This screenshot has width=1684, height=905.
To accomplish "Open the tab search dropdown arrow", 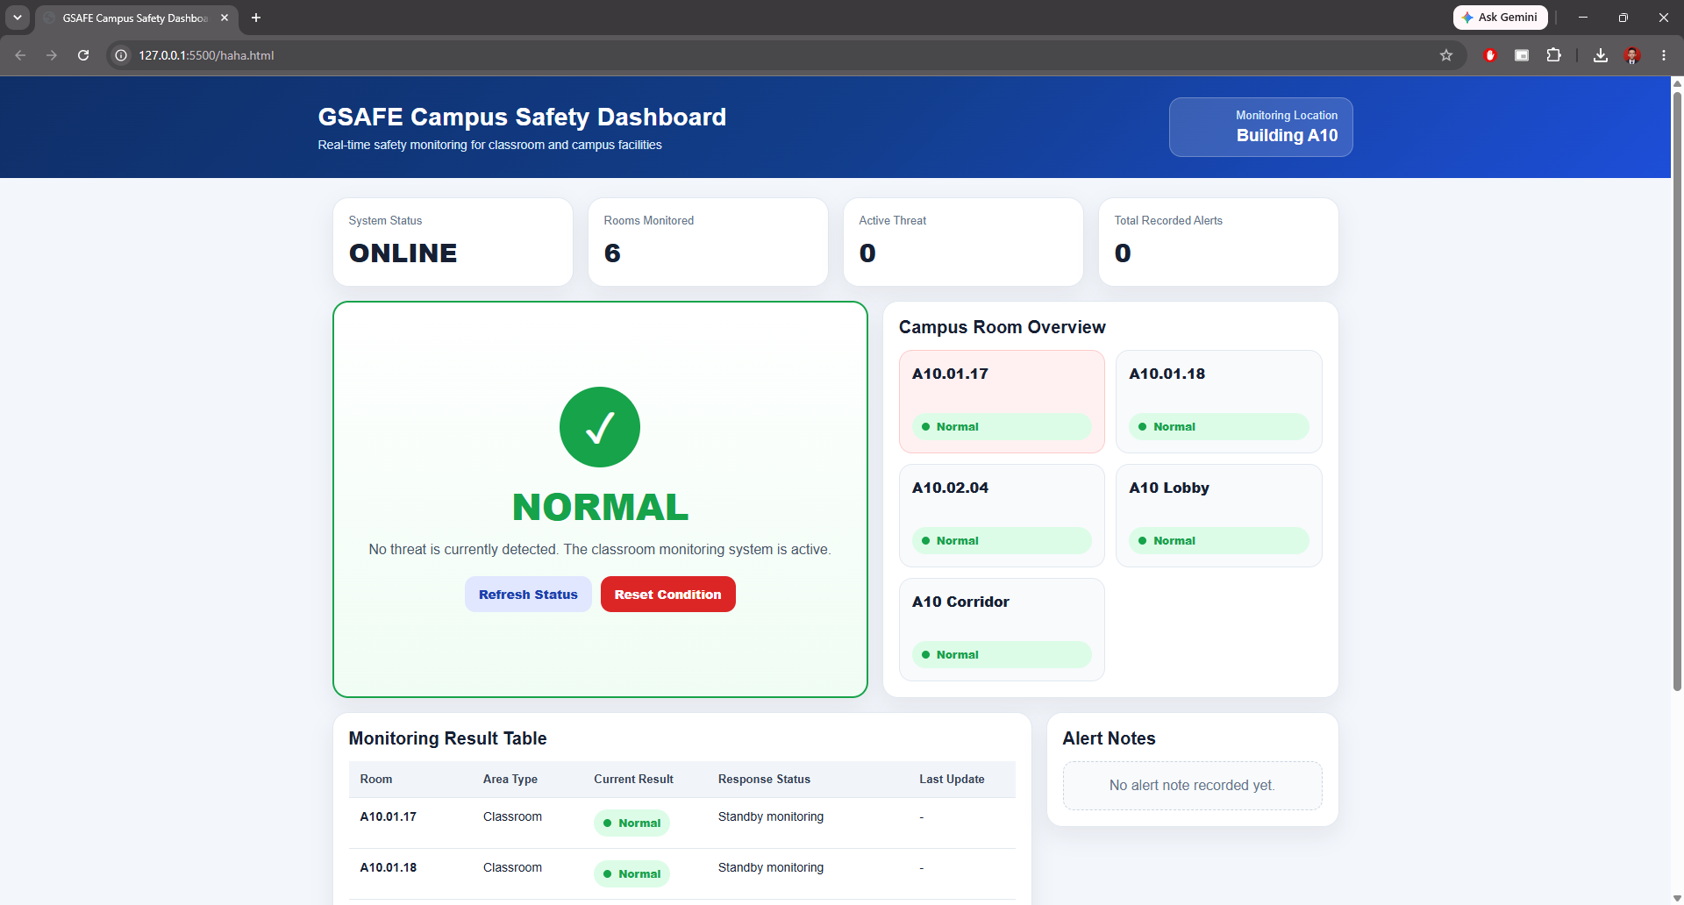I will pos(18,18).
